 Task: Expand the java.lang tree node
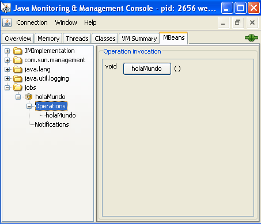coord(7,69)
